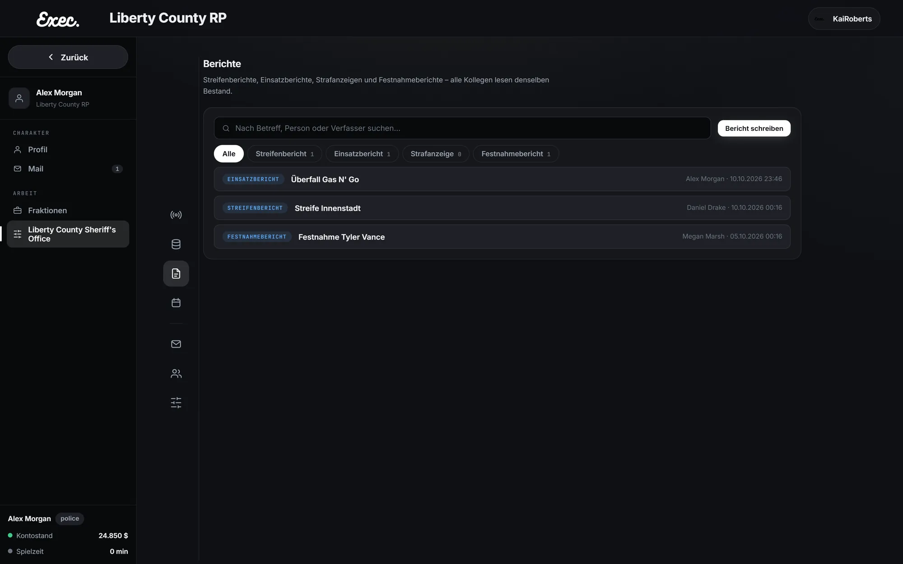Viewport: 903px width, 564px height.
Task: Open report Überfall Gas N' Go
Action: coord(502,179)
